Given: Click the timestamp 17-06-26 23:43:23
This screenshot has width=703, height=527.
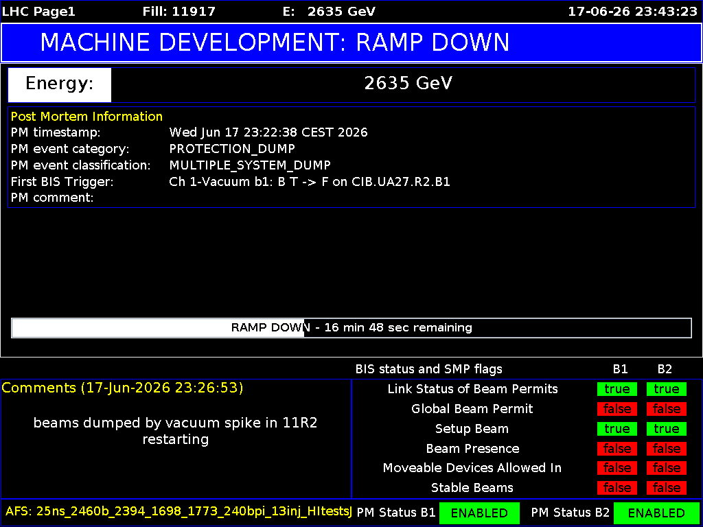Looking at the screenshot, I should (632, 12).
